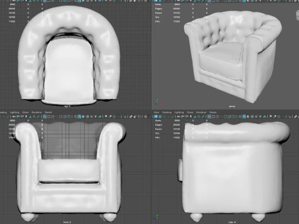Click Isolate Select icon in side view panel

coord(289,116)
